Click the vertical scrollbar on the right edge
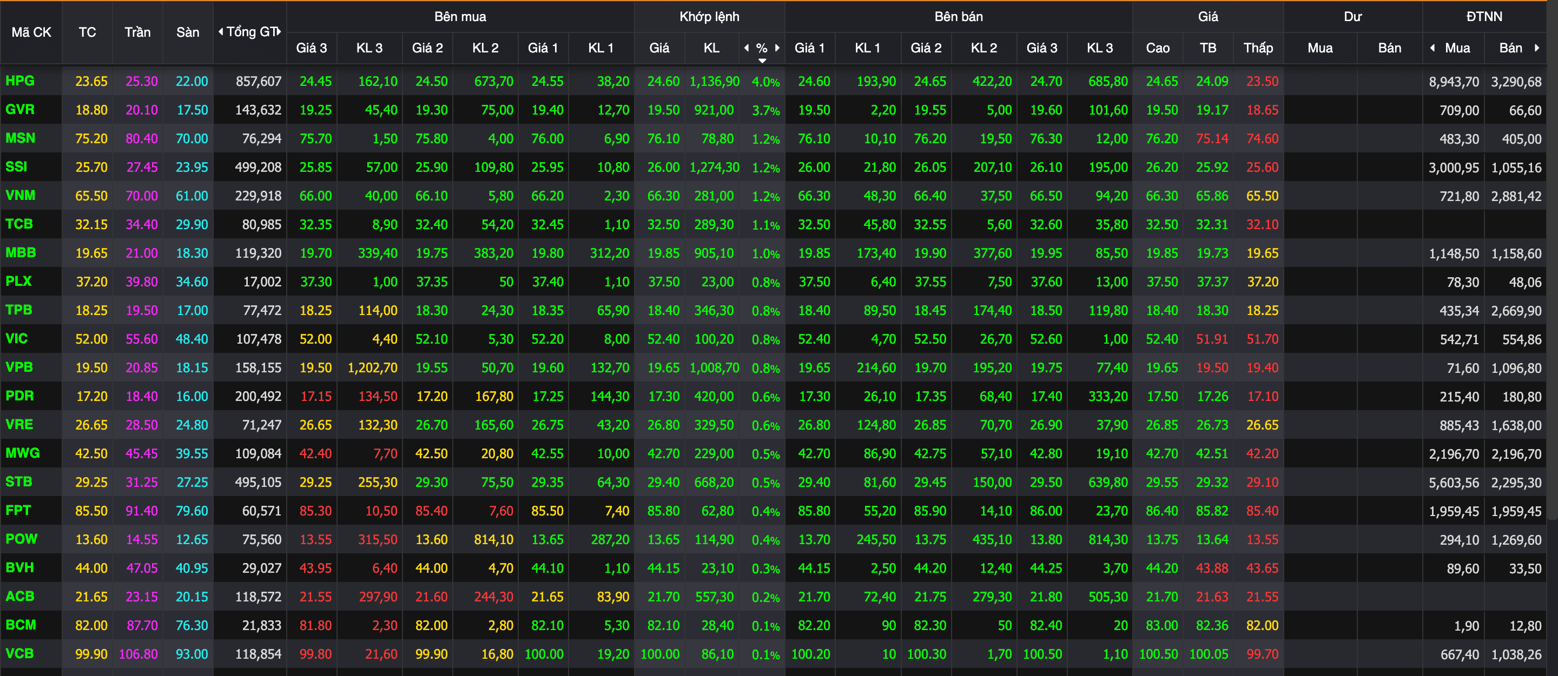This screenshot has height=676, width=1558. pyautogui.click(x=1552, y=260)
